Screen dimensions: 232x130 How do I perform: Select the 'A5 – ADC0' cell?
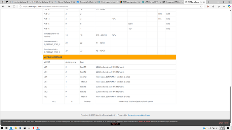point(103,51)
